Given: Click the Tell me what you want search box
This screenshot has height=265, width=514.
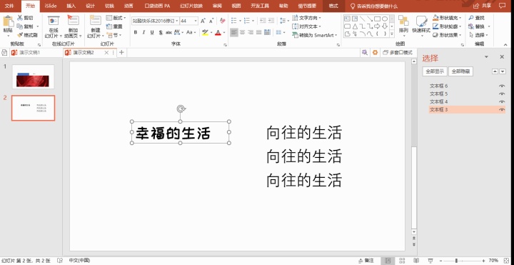Looking at the screenshot, I should [374, 6].
